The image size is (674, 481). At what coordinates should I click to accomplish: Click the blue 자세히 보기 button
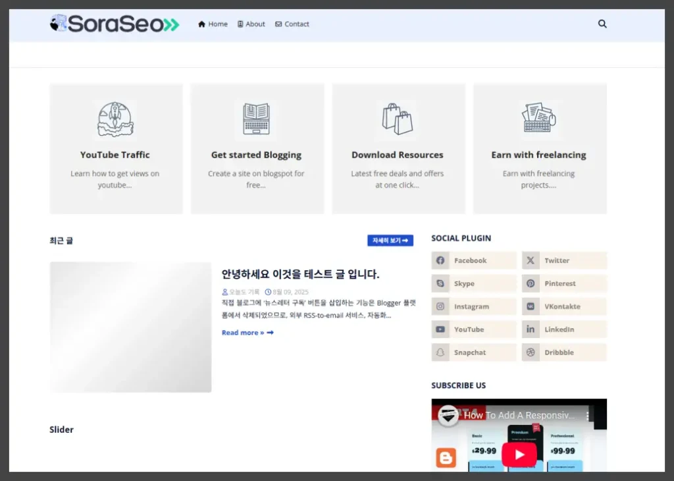[x=390, y=240]
